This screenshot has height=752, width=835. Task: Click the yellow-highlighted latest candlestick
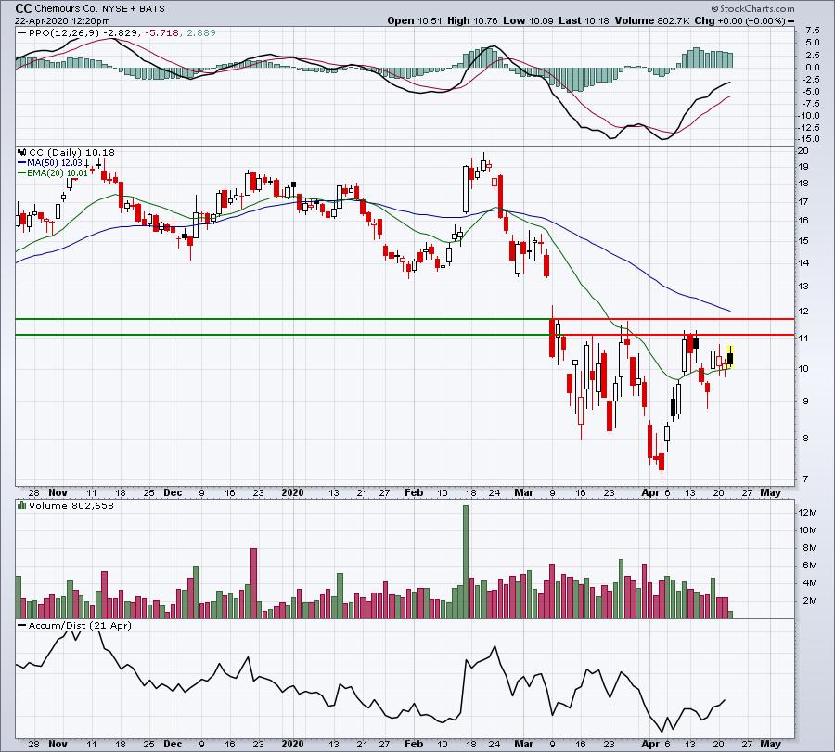pos(730,357)
